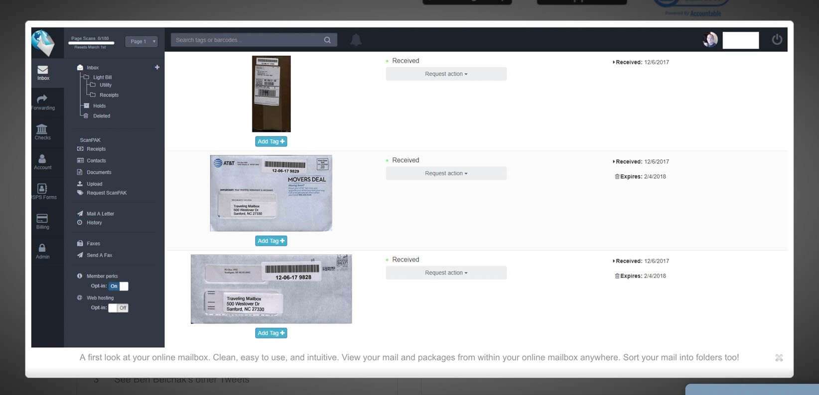Open the Admin lock icon

click(x=42, y=251)
